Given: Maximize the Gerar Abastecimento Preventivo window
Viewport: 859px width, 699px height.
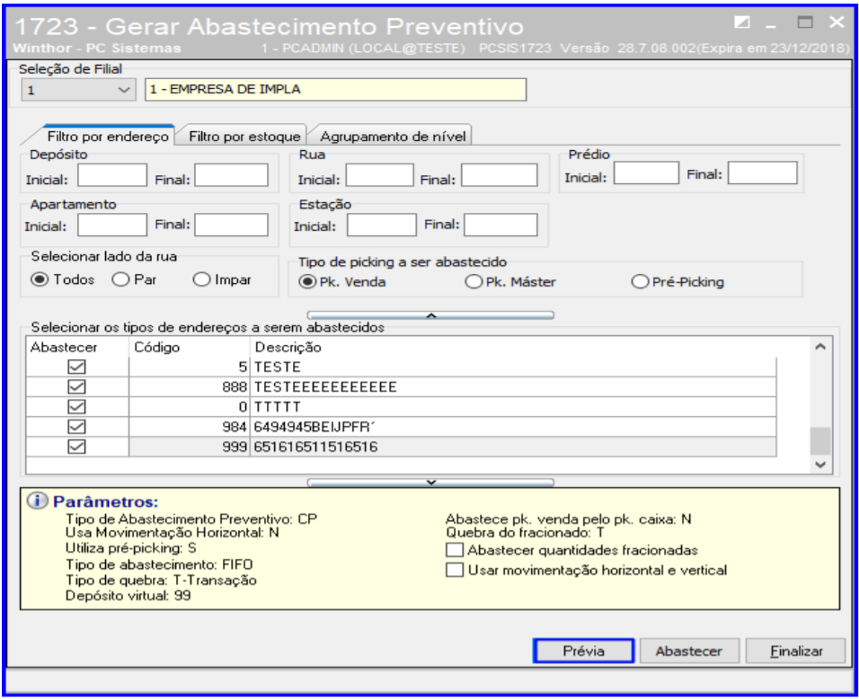Looking at the screenshot, I should 805,22.
